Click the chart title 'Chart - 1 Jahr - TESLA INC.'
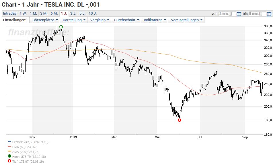The image size is (273, 165). [x=39, y=5]
